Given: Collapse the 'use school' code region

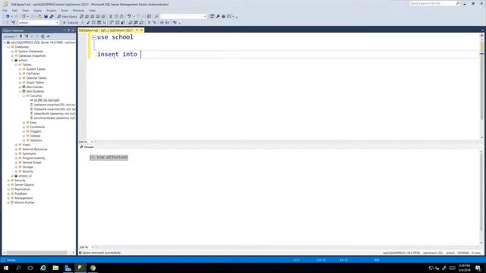Looking at the screenshot, I should point(94,37).
